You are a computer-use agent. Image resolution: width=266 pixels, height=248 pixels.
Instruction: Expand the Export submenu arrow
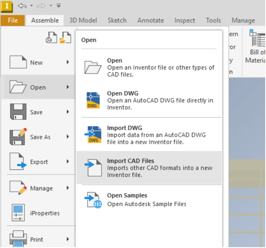[x=68, y=161]
